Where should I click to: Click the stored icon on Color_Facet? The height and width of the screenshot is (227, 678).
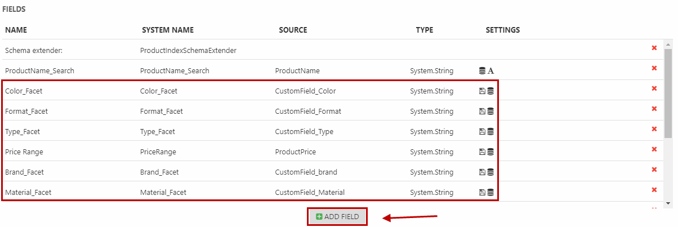coord(482,91)
